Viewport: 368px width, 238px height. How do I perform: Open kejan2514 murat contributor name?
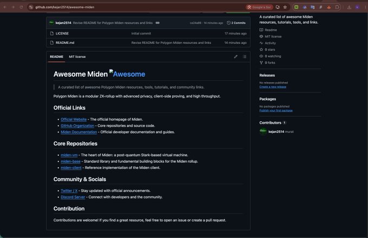[x=281, y=131]
